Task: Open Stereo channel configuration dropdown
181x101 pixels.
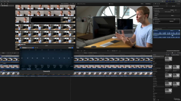Action: 172,31
